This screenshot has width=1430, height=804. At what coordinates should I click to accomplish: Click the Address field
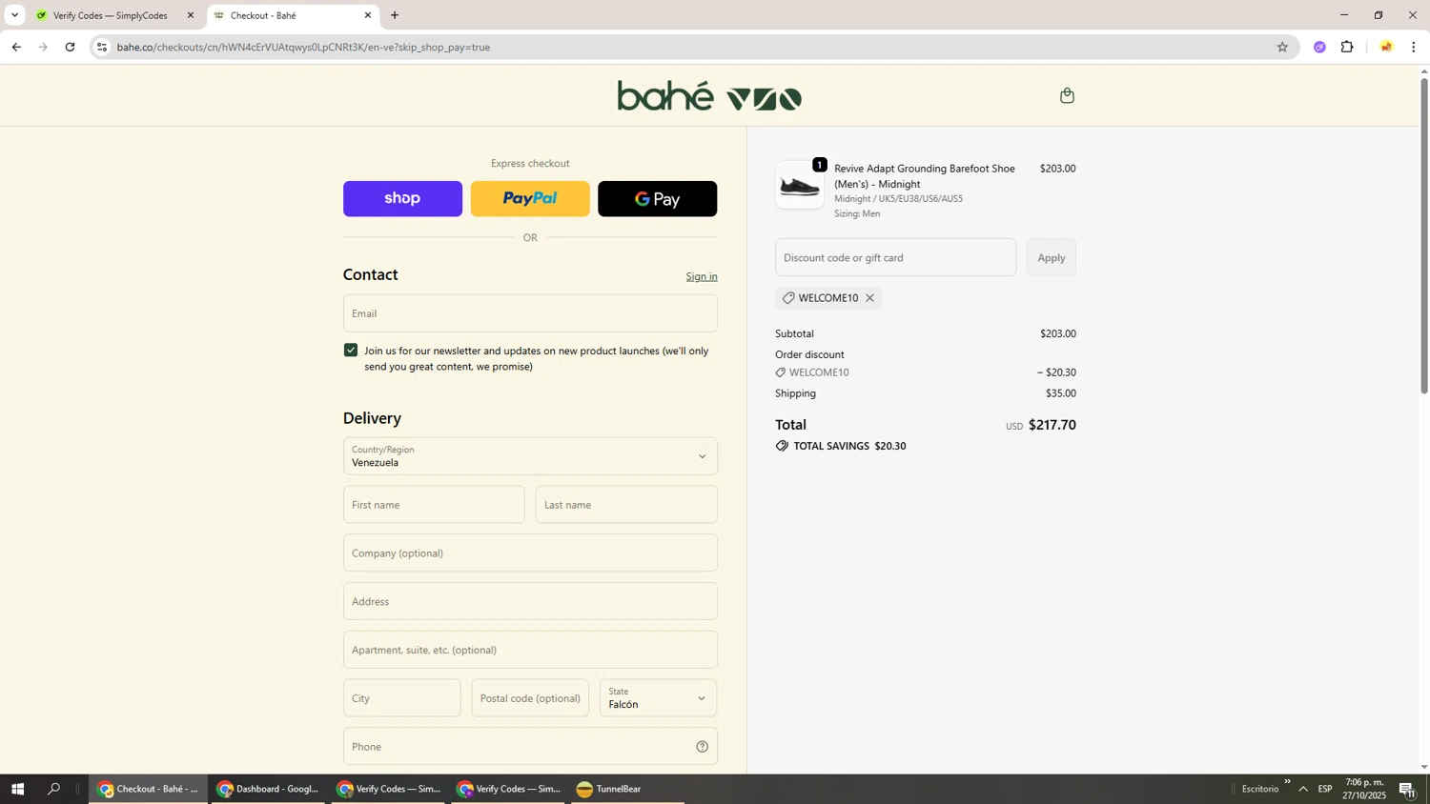coord(530,602)
